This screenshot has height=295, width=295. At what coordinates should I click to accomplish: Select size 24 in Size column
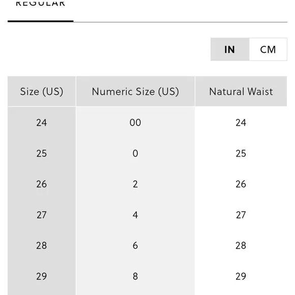(42, 123)
